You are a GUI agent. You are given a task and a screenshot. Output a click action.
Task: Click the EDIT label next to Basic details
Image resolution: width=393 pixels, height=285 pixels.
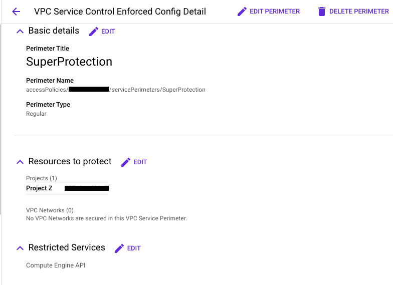[x=108, y=32]
